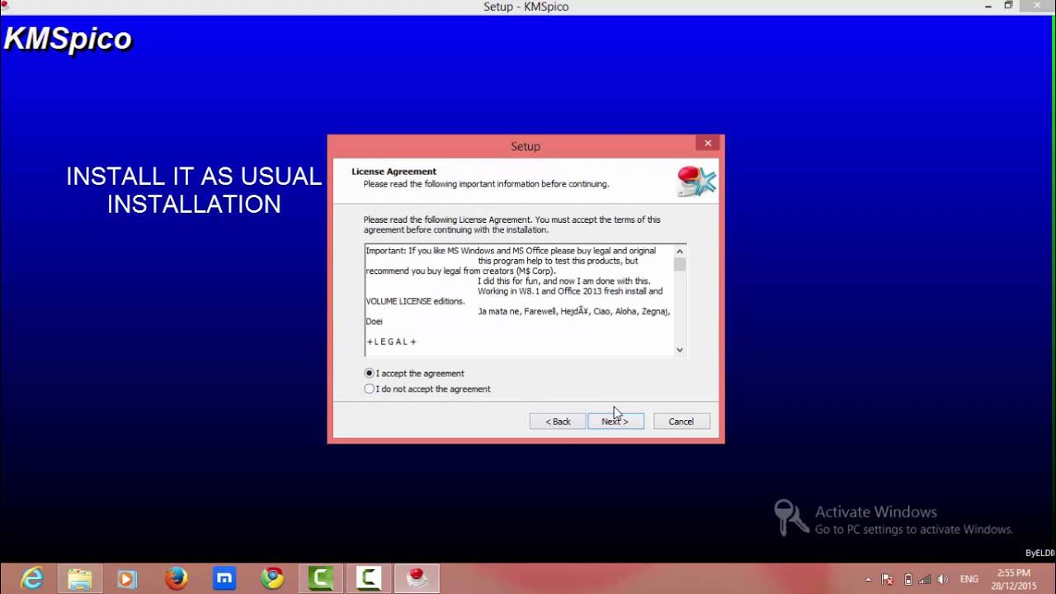This screenshot has width=1056, height=594.
Task: Open the white Camtasia recorder taskbar icon
Action: pos(368,579)
